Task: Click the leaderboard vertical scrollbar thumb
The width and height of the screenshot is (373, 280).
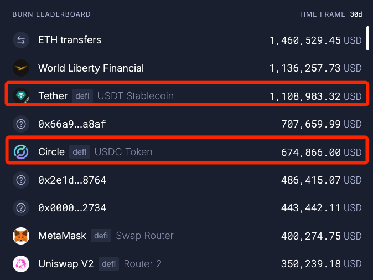Action: [x=367, y=38]
